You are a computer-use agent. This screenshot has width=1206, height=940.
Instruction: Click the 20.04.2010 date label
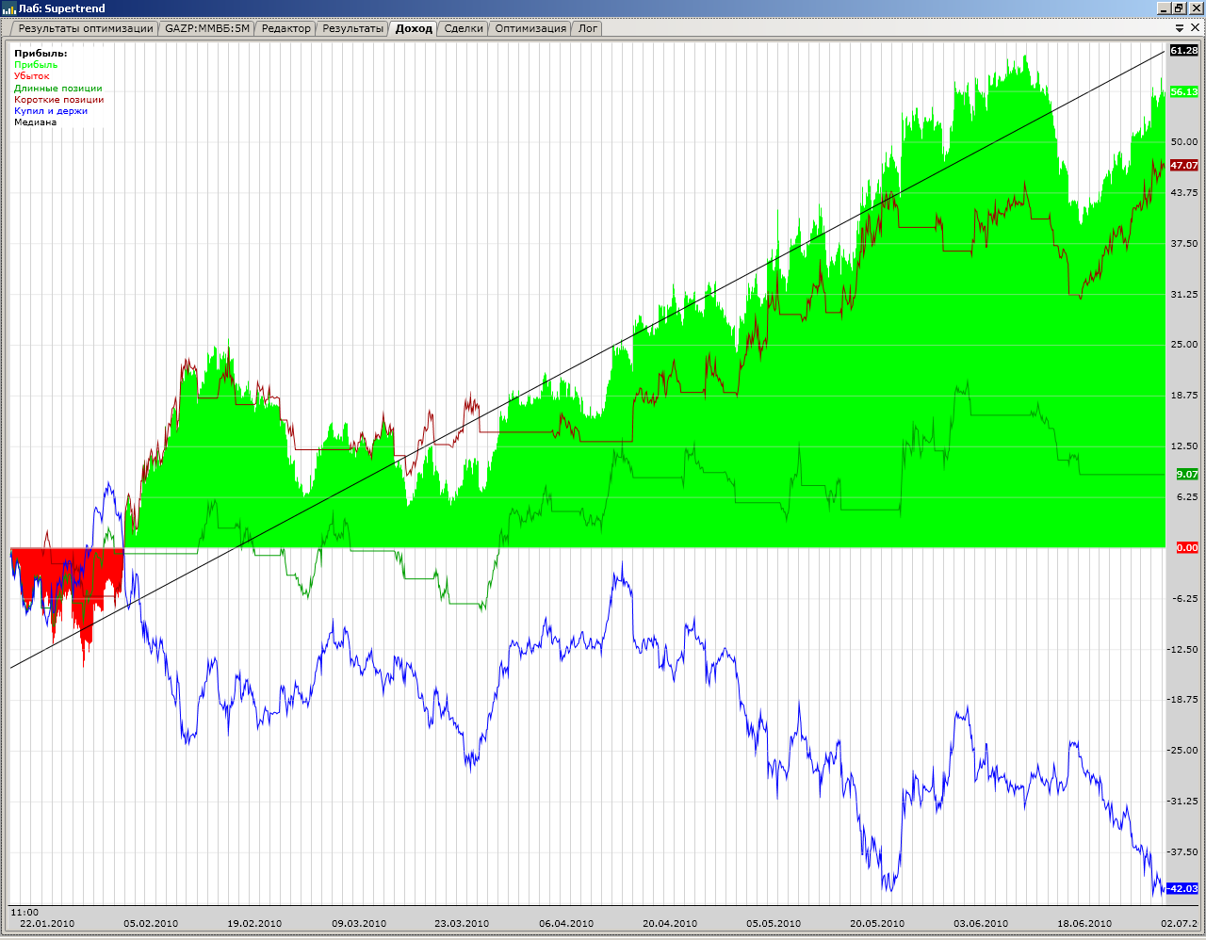click(670, 924)
